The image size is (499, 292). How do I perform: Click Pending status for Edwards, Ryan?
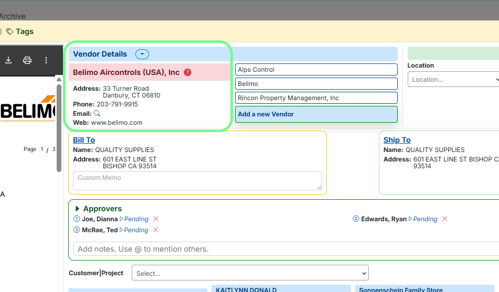(x=425, y=219)
